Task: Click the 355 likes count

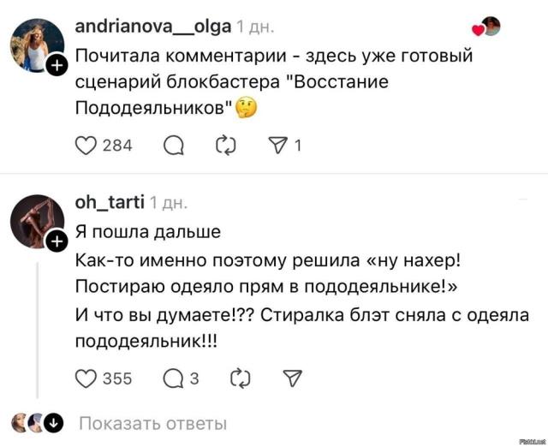Action: point(117,378)
